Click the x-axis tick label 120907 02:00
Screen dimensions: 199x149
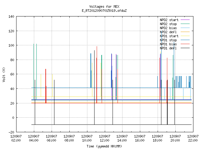16,138
